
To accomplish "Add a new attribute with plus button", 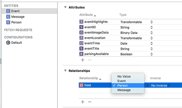I will 83,60.
